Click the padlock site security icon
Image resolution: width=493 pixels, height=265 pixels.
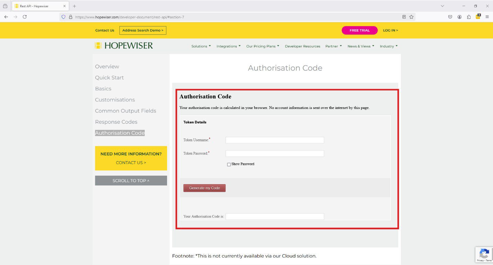[70, 17]
